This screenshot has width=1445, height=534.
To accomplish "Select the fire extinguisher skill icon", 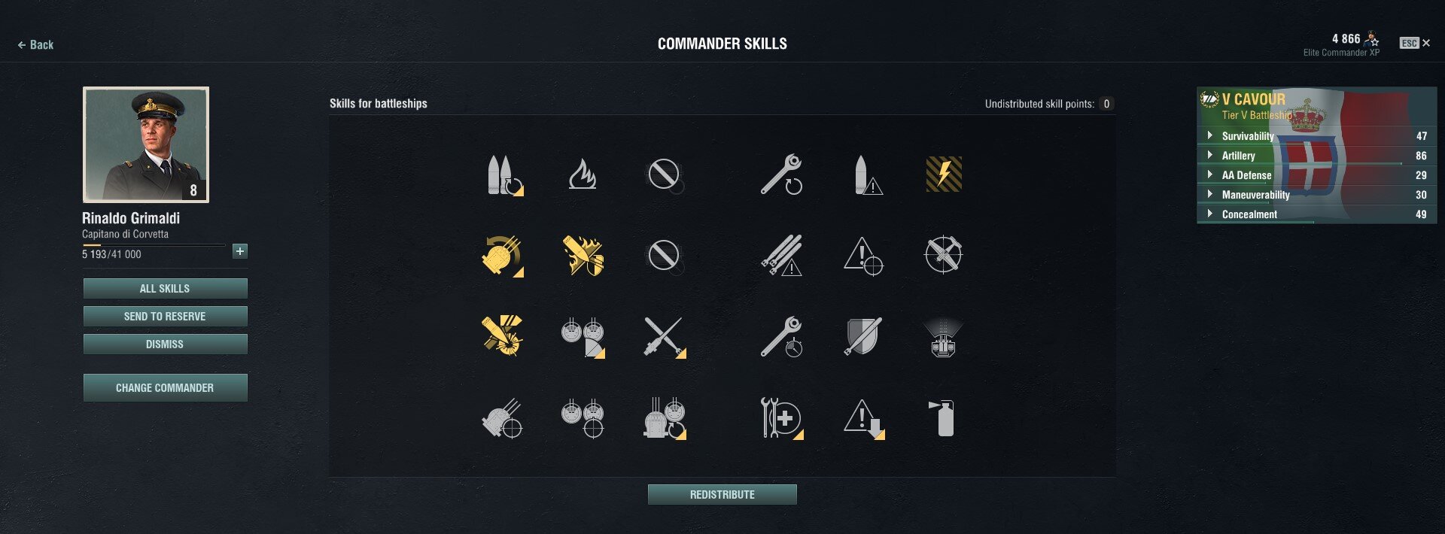I will (943, 418).
